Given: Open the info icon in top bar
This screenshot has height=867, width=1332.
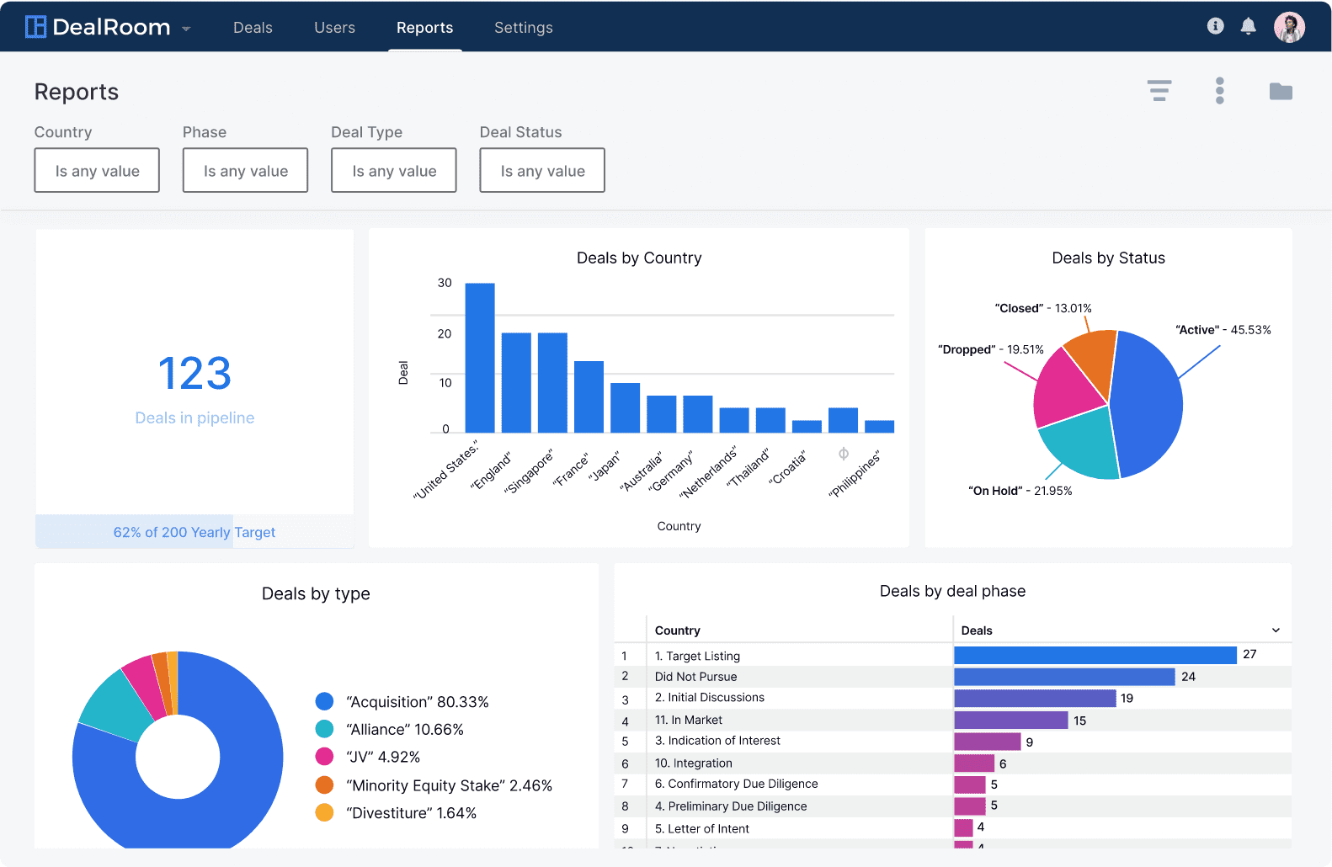Looking at the screenshot, I should [x=1215, y=26].
